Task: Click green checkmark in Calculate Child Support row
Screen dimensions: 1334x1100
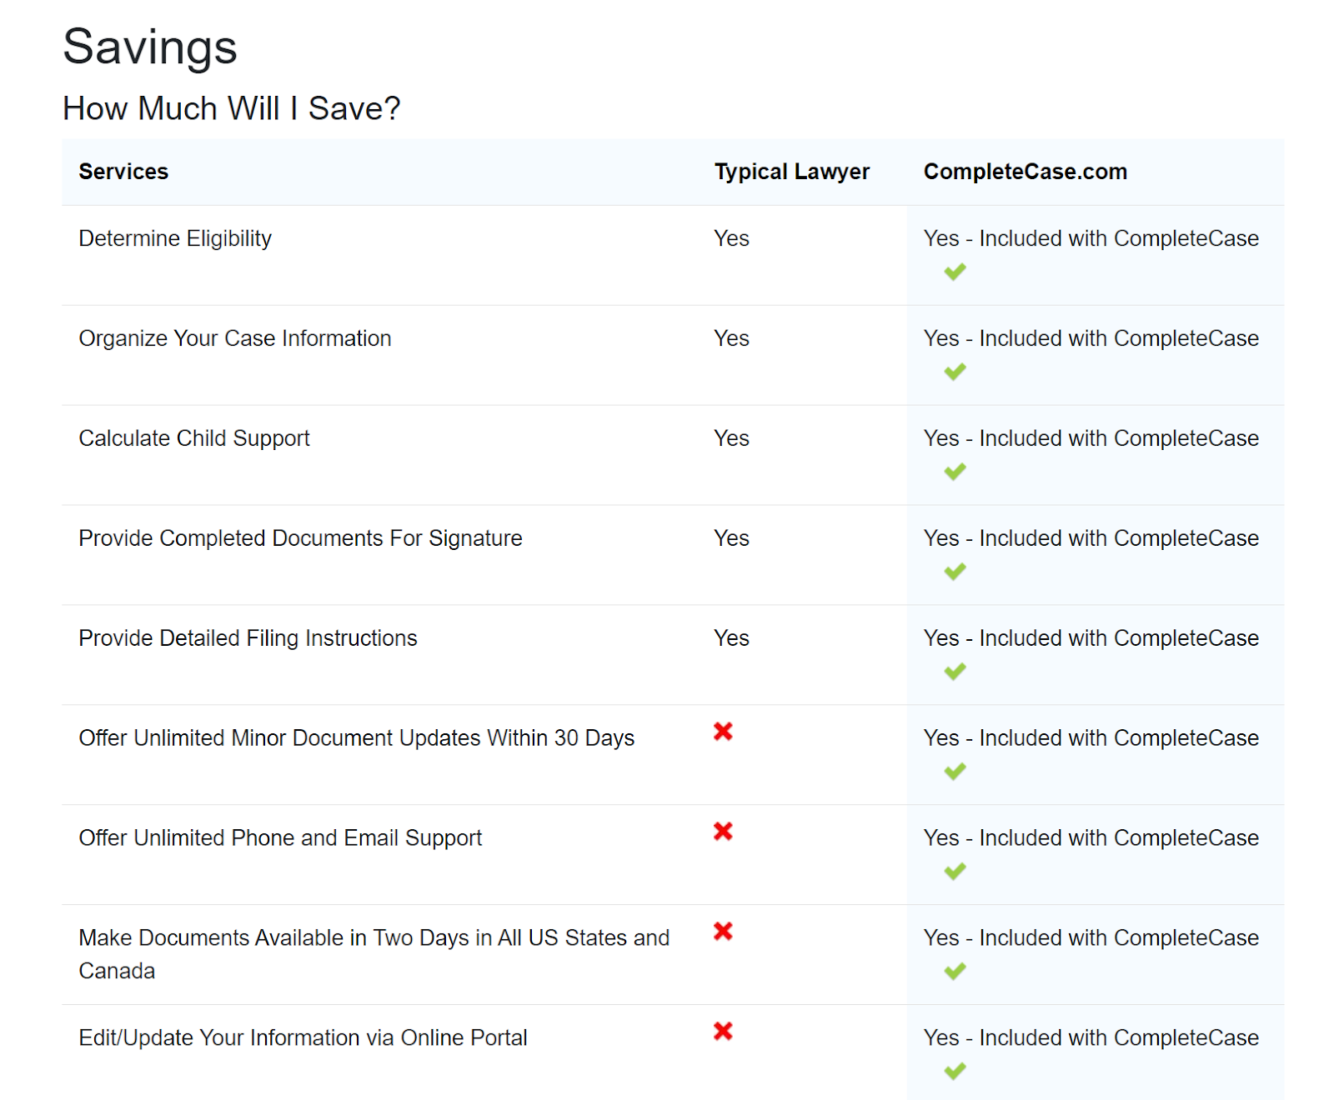Action: (x=955, y=472)
